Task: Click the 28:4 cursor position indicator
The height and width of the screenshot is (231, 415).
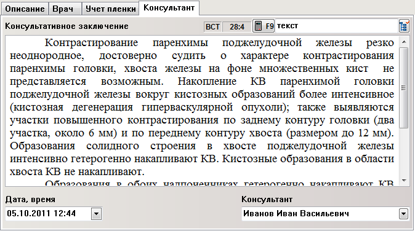Action: (236, 26)
